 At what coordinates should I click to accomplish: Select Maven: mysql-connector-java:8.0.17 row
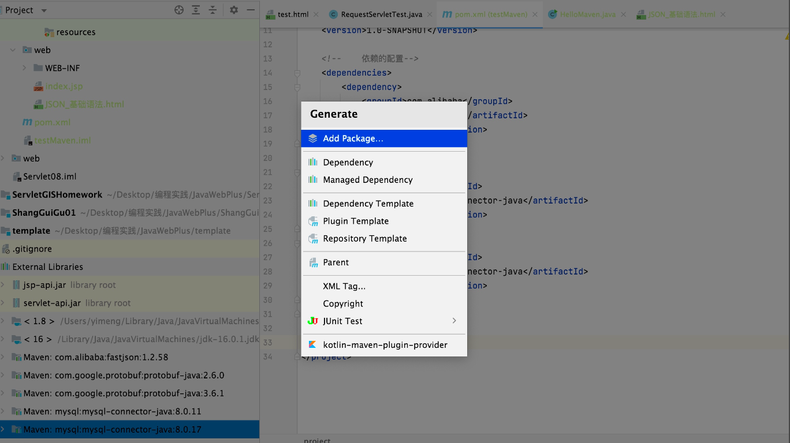click(x=129, y=430)
